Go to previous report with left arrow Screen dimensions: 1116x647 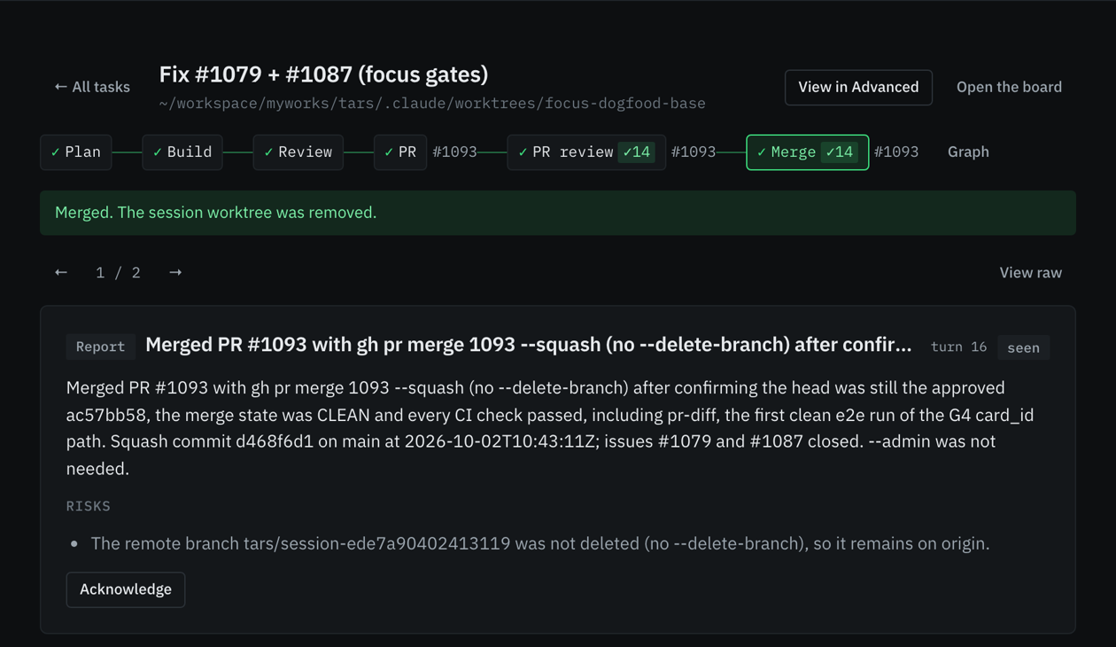[61, 272]
